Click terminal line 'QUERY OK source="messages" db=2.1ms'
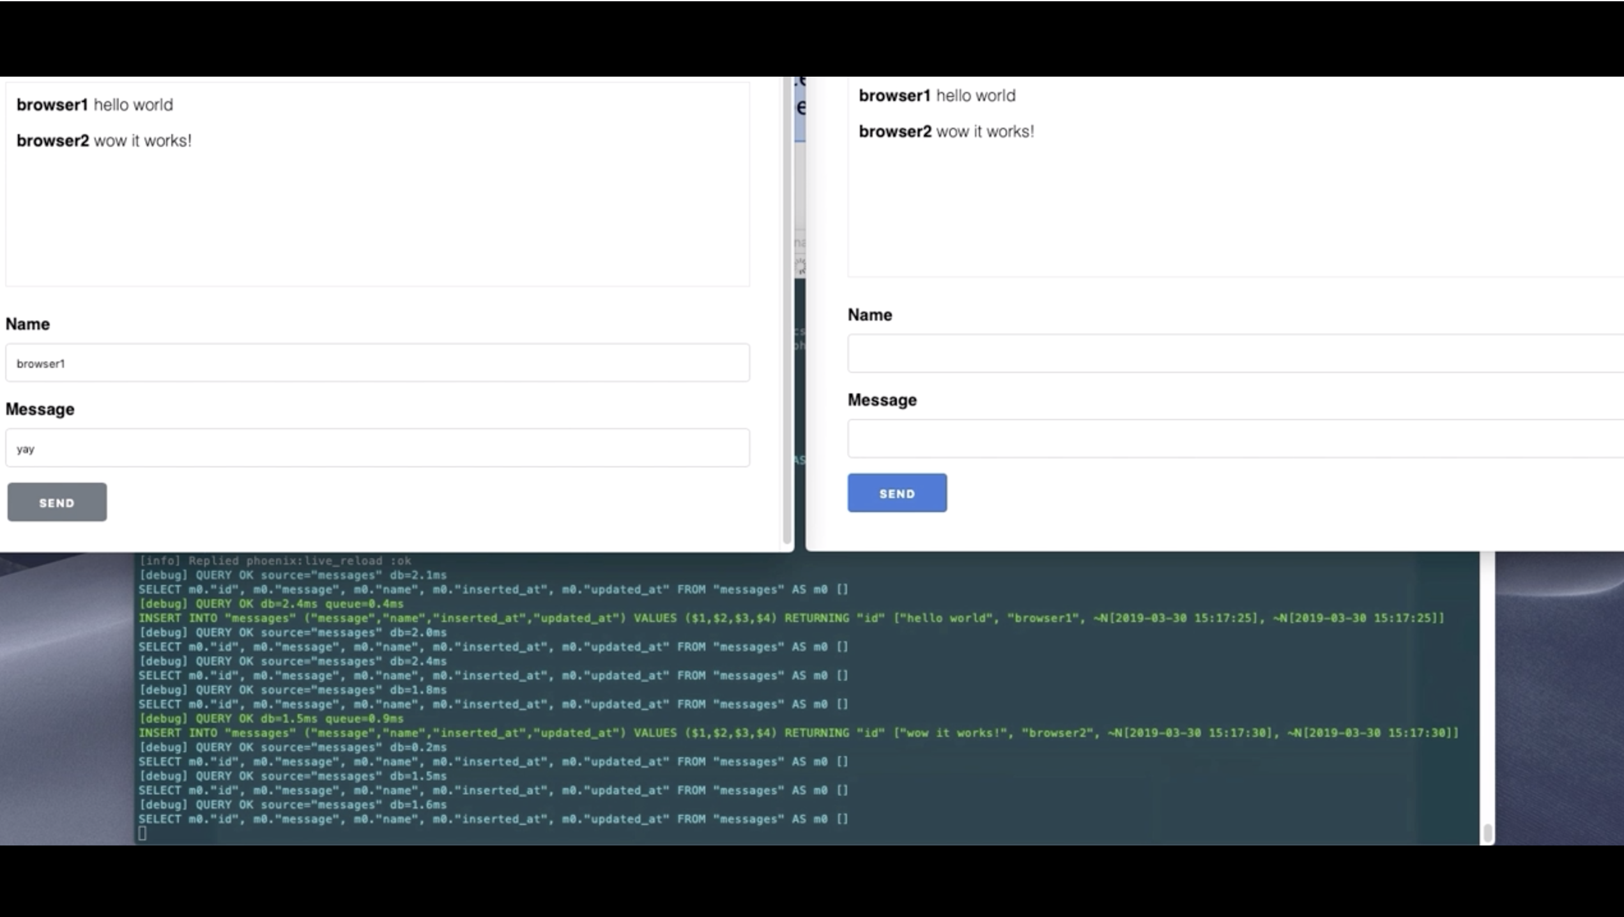Viewport: 1624px width, 917px height. point(293,575)
